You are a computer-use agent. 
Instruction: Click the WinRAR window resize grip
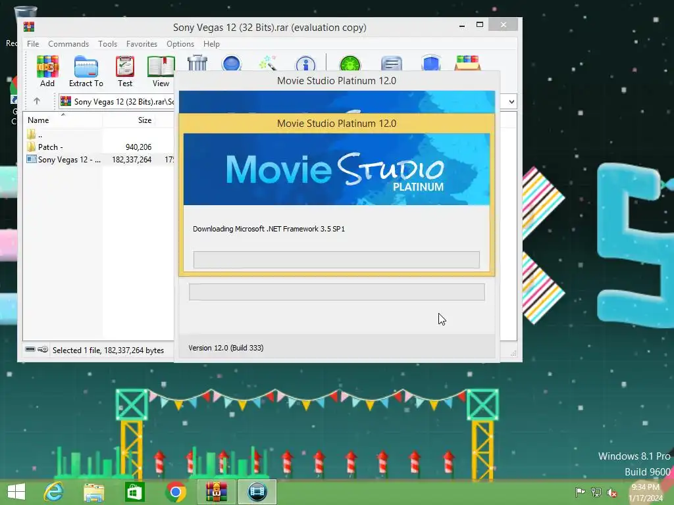click(513, 353)
